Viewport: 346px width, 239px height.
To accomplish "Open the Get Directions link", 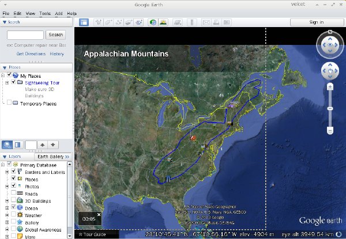I will click(31, 54).
